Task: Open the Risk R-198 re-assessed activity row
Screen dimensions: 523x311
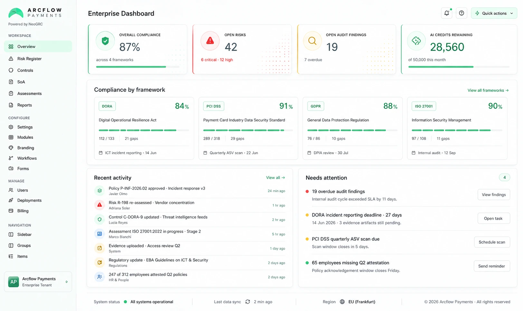Action: pyautogui.click(x=190, y=205)
